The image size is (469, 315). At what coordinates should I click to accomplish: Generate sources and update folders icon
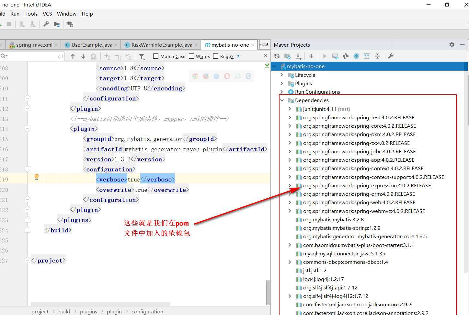coord(287,56)
